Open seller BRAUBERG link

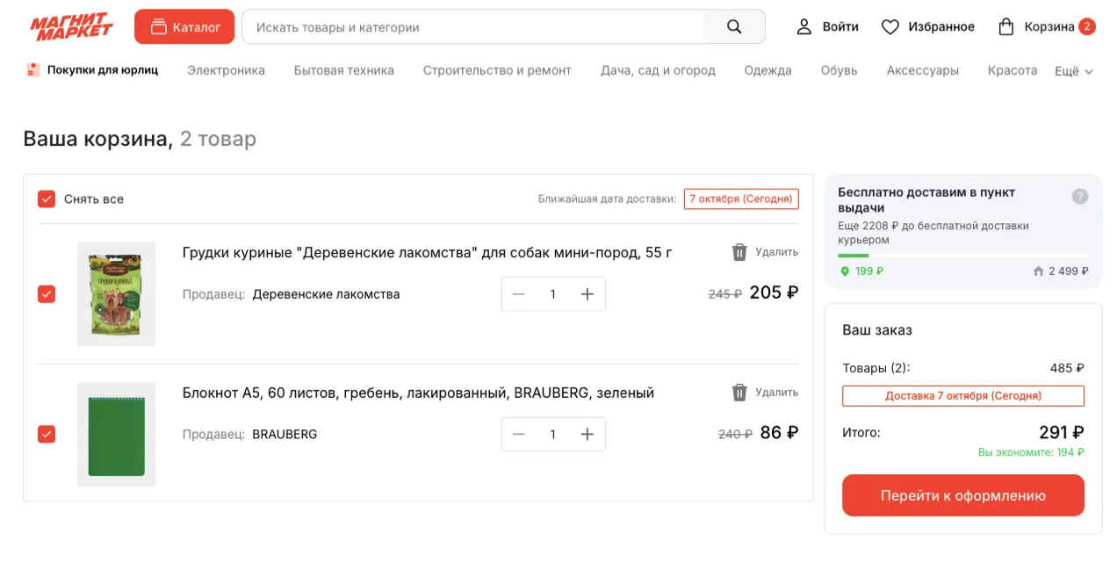[x=285, y=434]
